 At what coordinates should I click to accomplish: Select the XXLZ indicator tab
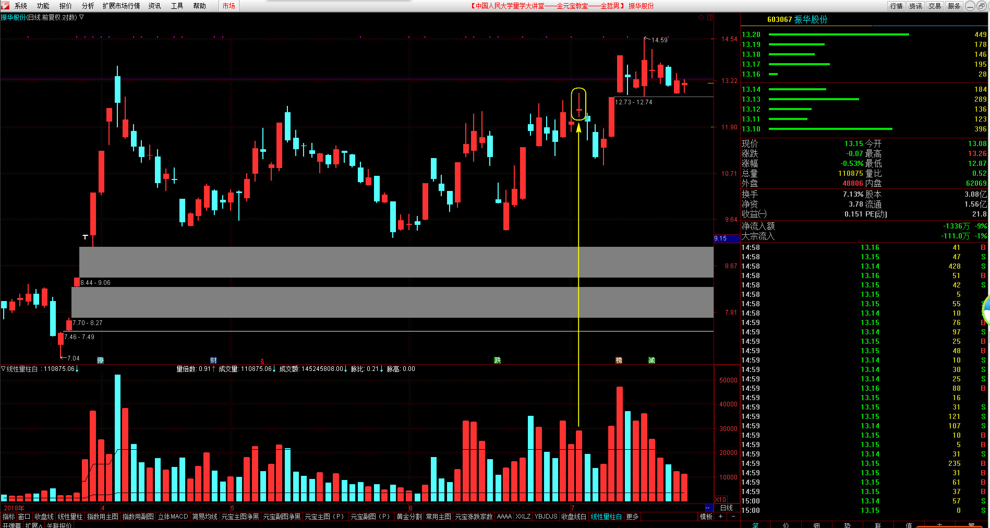click(523, 517)
